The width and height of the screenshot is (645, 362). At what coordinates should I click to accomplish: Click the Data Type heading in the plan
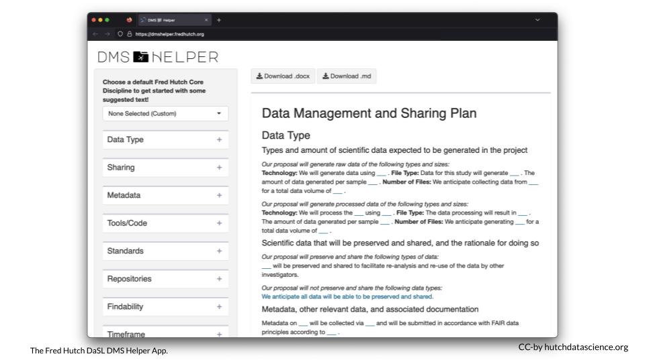(x=286, y=135)
